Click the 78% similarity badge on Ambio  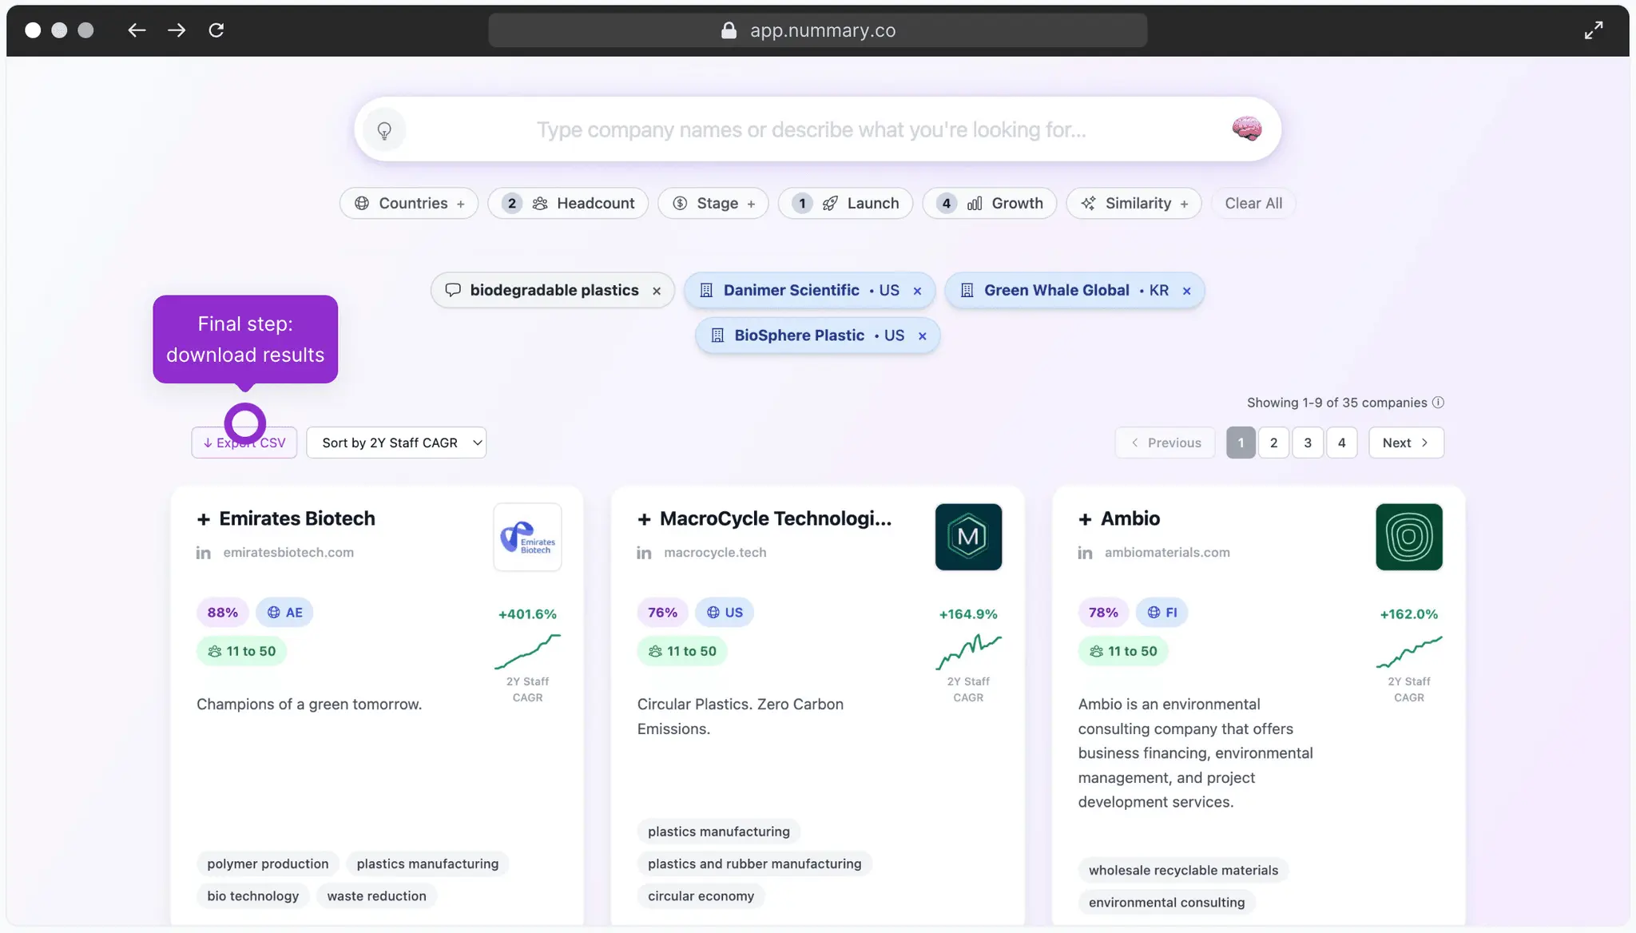1103,613
